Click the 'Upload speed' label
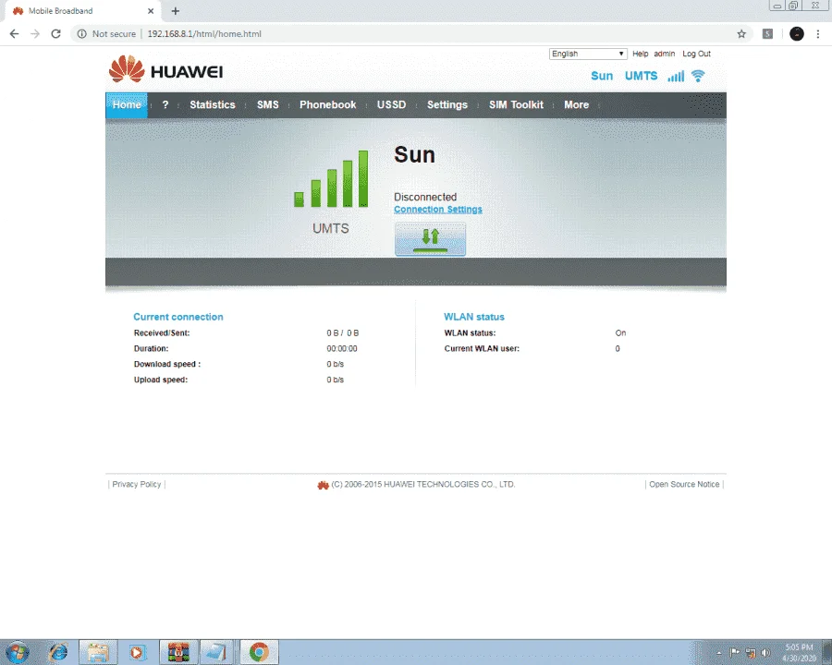The width and height of the screenshot is (832, 665). click(x=161, y=380)
